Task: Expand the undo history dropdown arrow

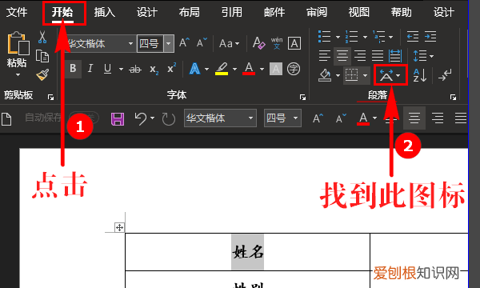Action: point(153,118)
